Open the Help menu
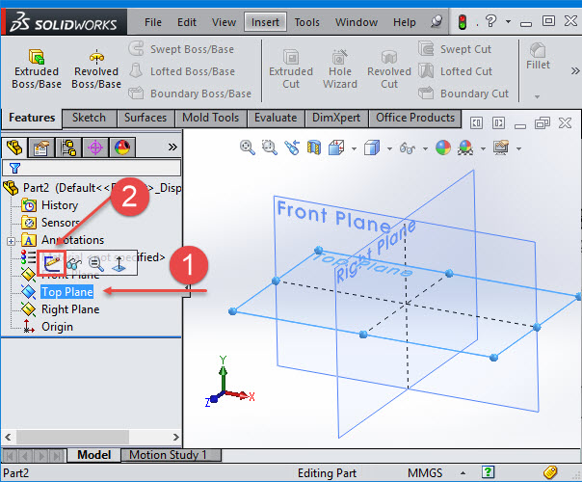Screen dimensions: 582x482 coord(404,22)
